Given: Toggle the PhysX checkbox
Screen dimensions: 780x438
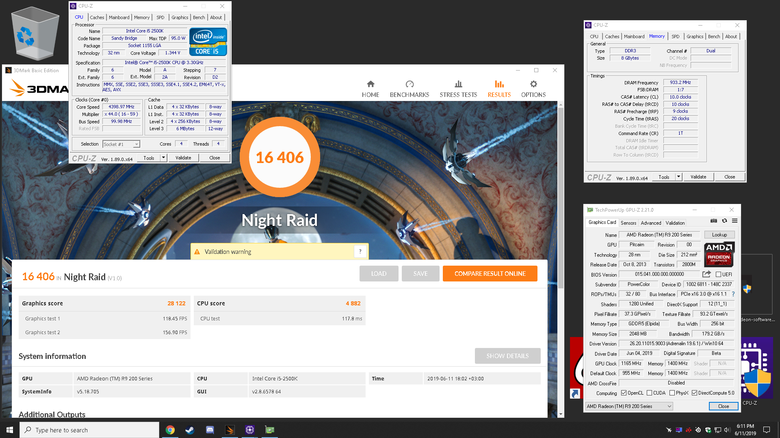Looking at the screenshot, I should (672, 393).
